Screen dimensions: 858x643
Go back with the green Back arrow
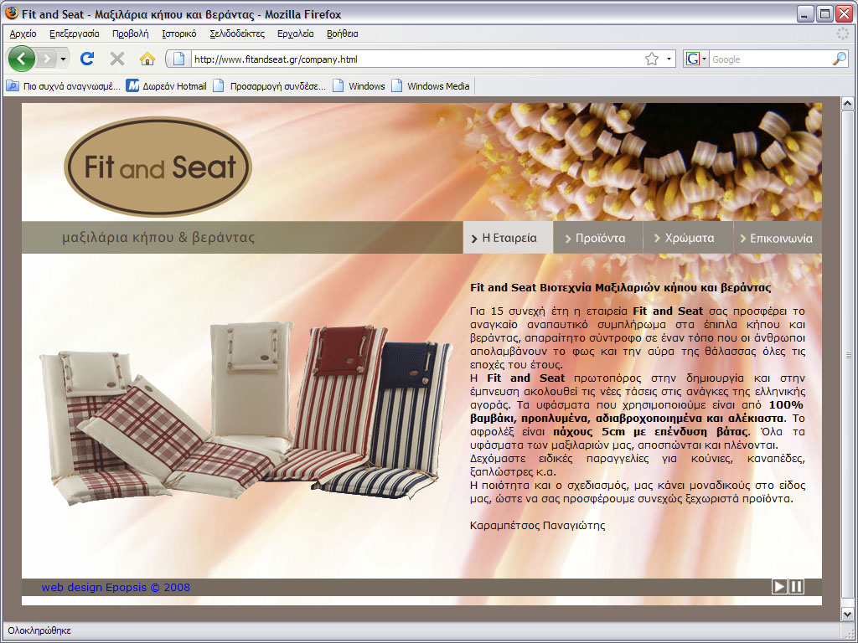pyautogui.click(x=21, y=59)
